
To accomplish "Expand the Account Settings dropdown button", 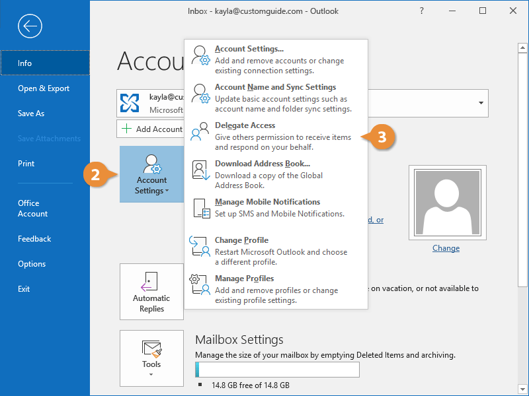I will 151,174.
